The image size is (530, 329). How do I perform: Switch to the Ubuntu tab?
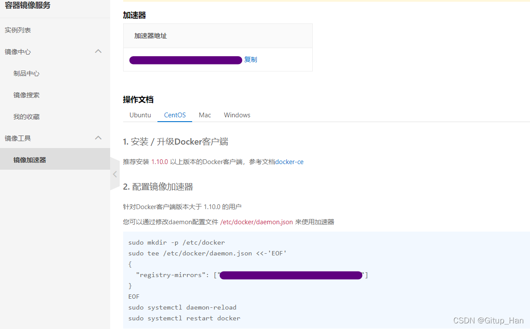coord(140,115)
